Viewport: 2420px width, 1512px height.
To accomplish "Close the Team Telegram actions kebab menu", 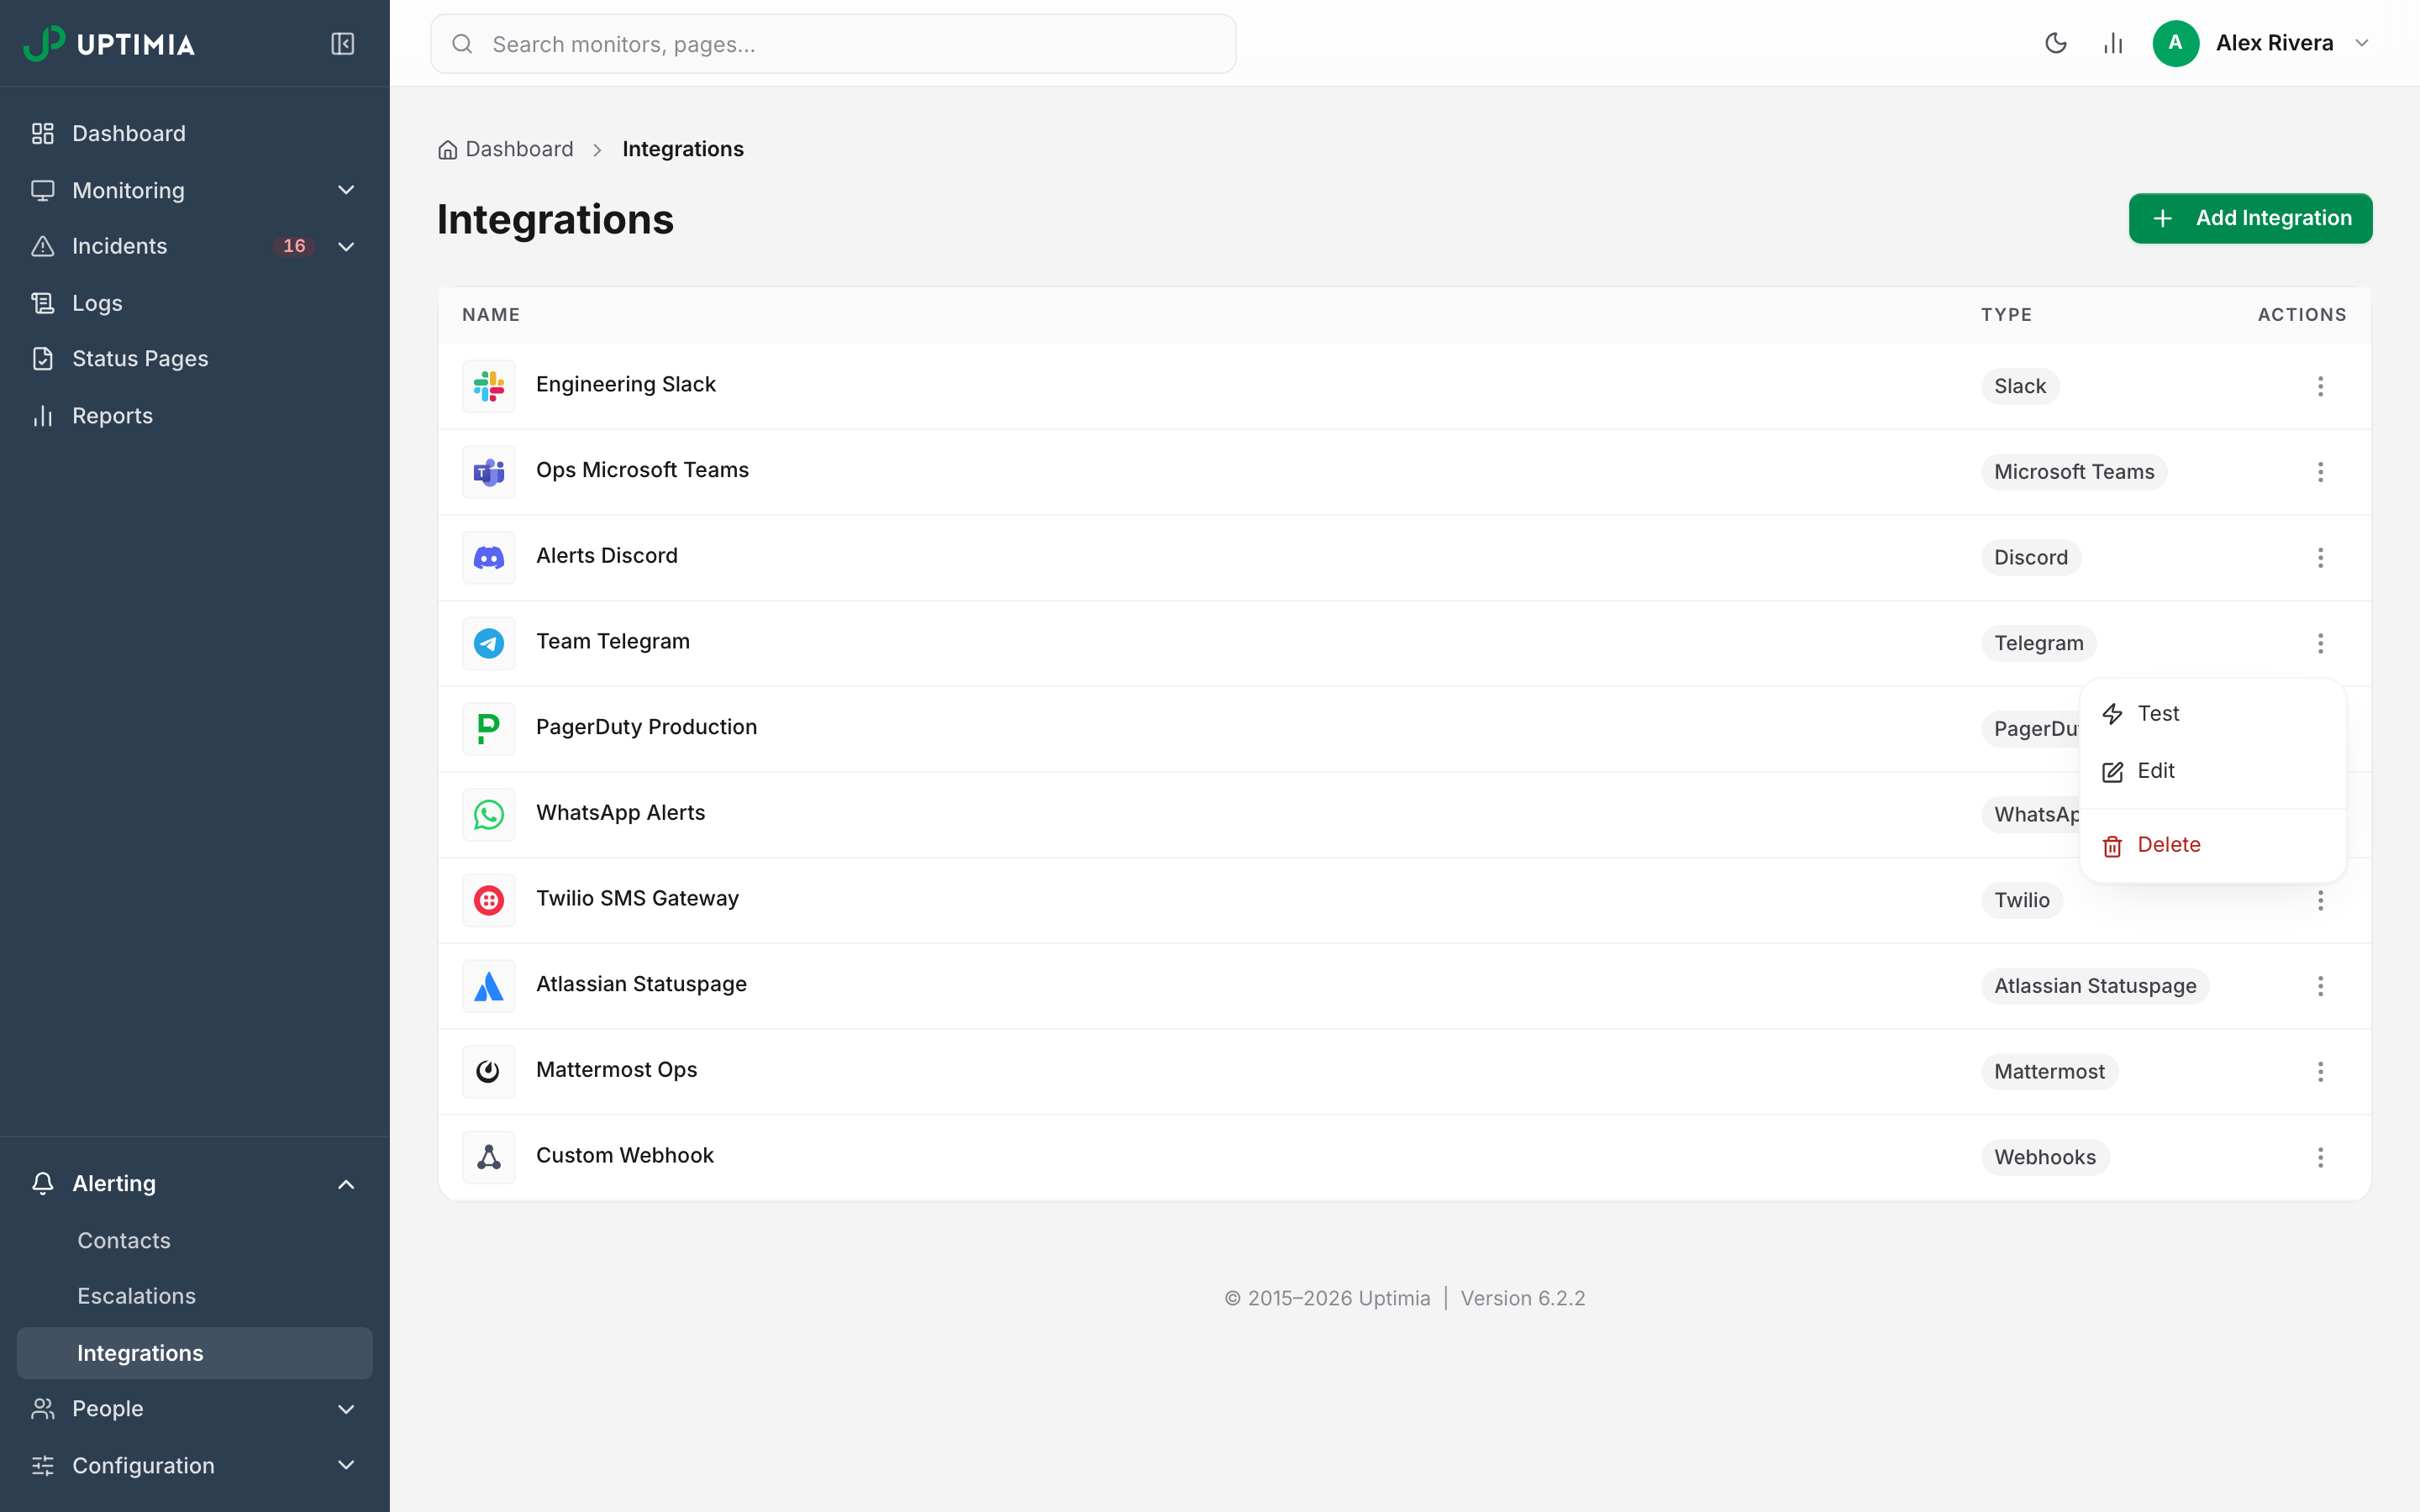I will (x=2320, y=643).
